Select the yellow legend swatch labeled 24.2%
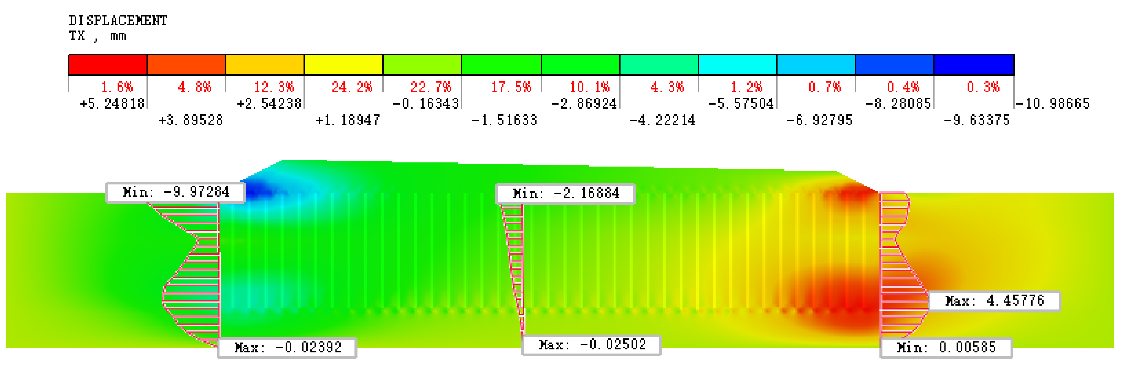 pyautogui.click(x=343, y=64)
